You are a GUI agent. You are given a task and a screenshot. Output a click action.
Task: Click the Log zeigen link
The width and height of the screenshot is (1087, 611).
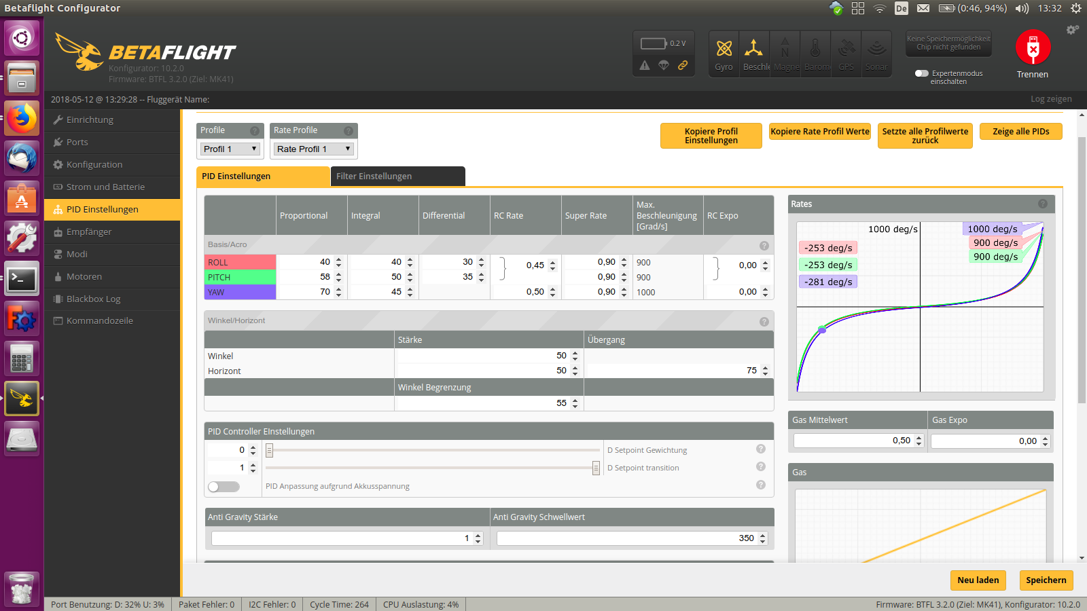1051,99
